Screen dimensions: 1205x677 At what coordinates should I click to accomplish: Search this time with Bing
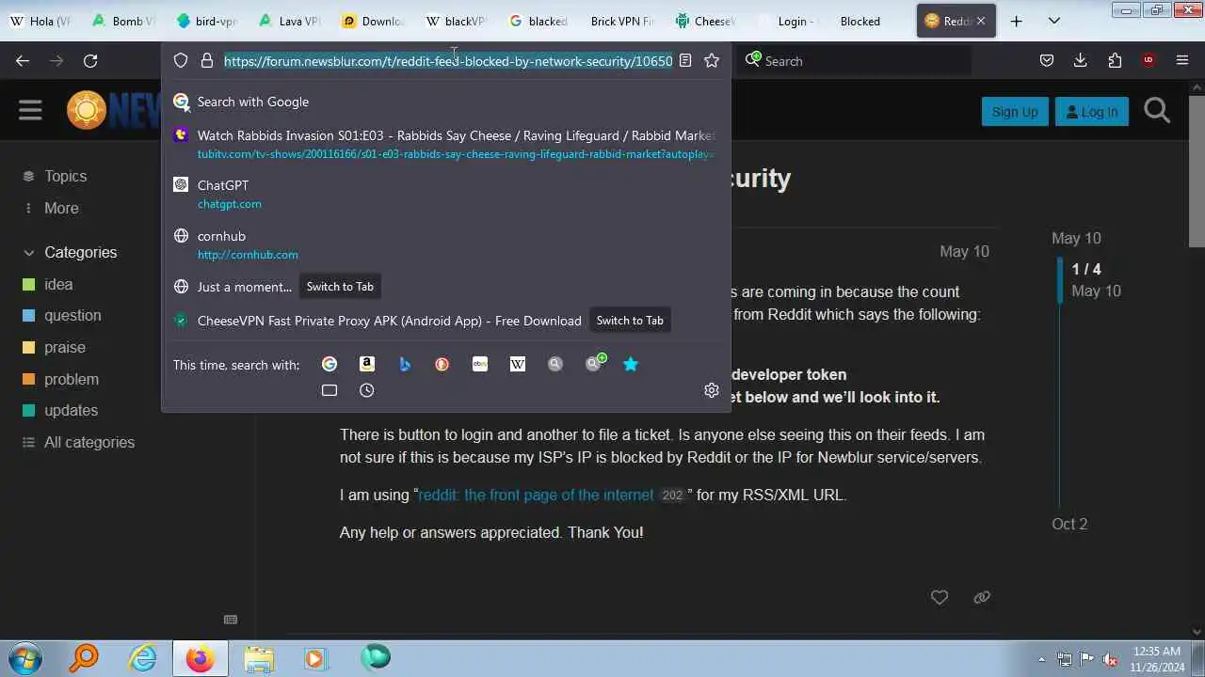[405, 364]
